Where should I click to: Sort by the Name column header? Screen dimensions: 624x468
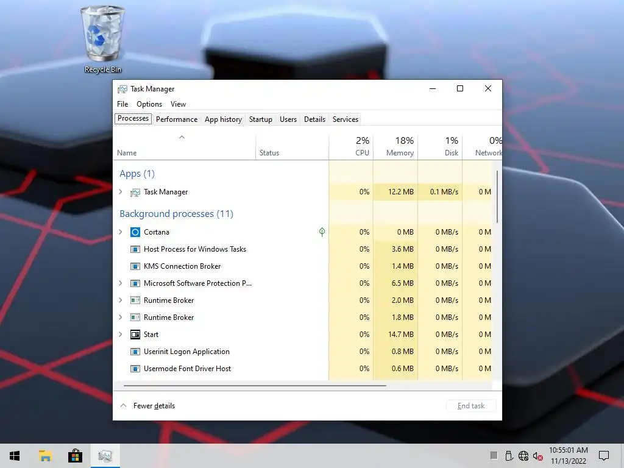184,147
